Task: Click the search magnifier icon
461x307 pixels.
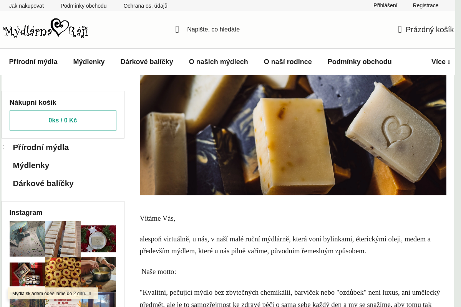Action: click(177, 30)
